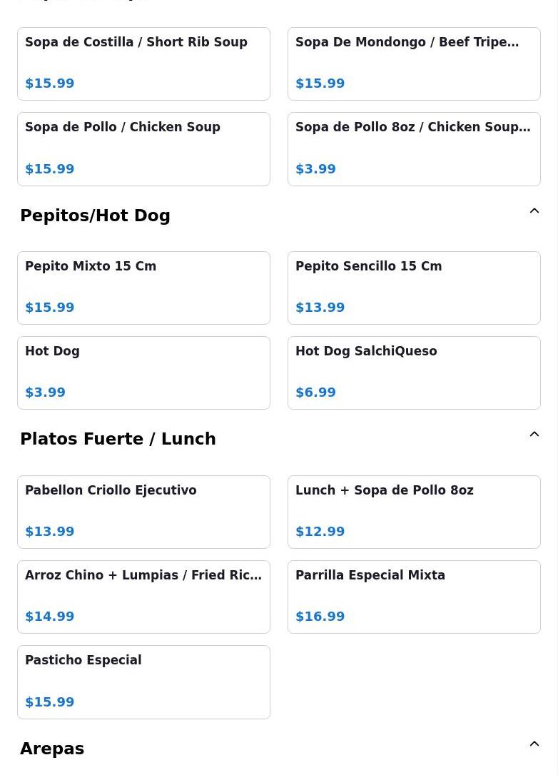558x775 pixels.
Task: Open Arroz Chino + Lumpias item
Action: click(144, 597)
